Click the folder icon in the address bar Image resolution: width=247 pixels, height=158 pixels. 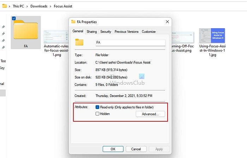tap(4, 6)
